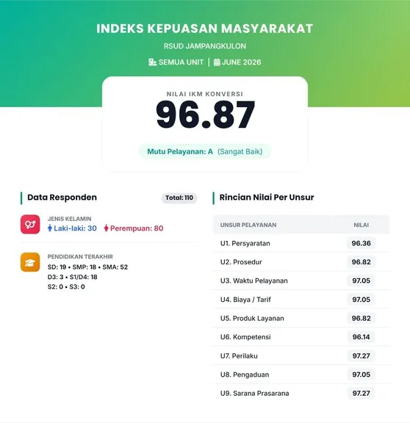
Task: Click the Mutu Pelayanan: A badge
Action: click(x=205, y=151)
